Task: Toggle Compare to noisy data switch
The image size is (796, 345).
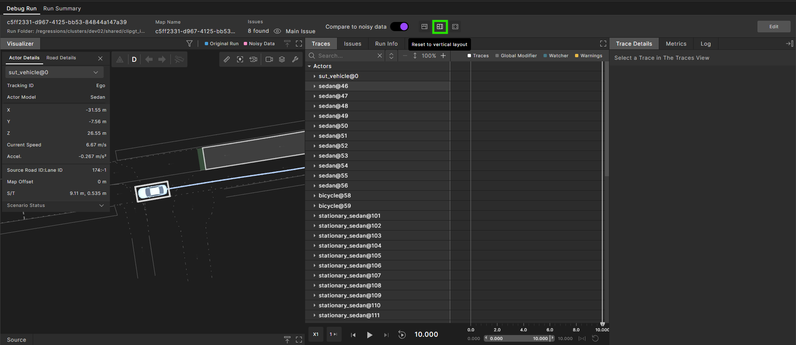Action: point(399,27)
